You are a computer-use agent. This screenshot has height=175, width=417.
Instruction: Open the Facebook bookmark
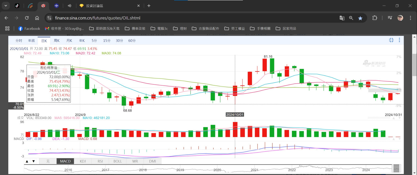(29, 29)
